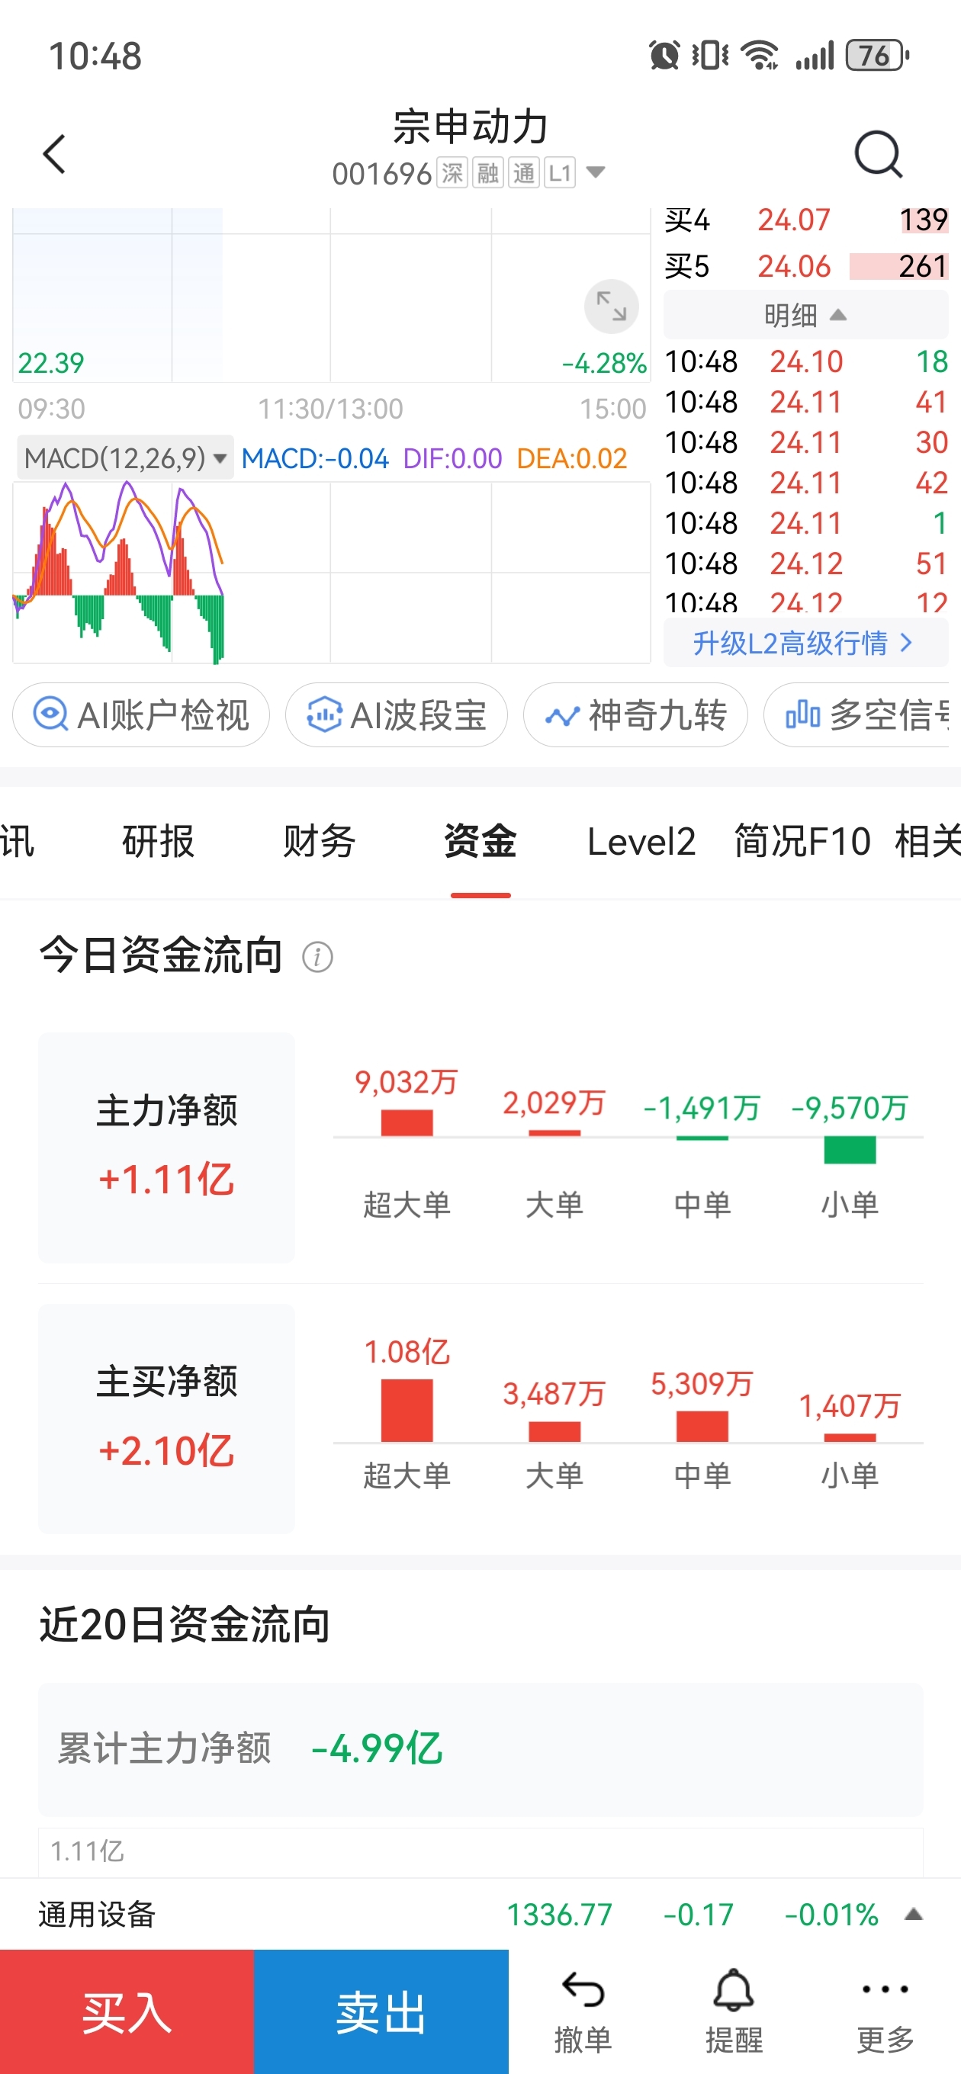
Task: Open the MACD(12,26,9) indicator dropdown
Action: [126, 458]
